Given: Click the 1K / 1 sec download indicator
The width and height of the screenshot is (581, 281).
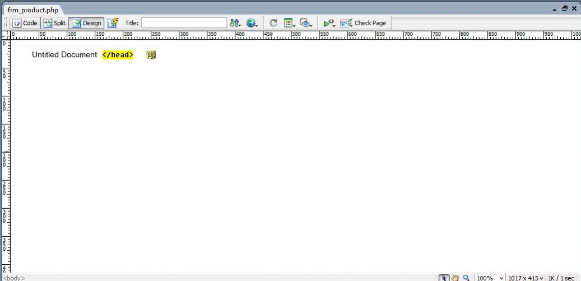Looking at the screenshot, I should coord(561,278).
